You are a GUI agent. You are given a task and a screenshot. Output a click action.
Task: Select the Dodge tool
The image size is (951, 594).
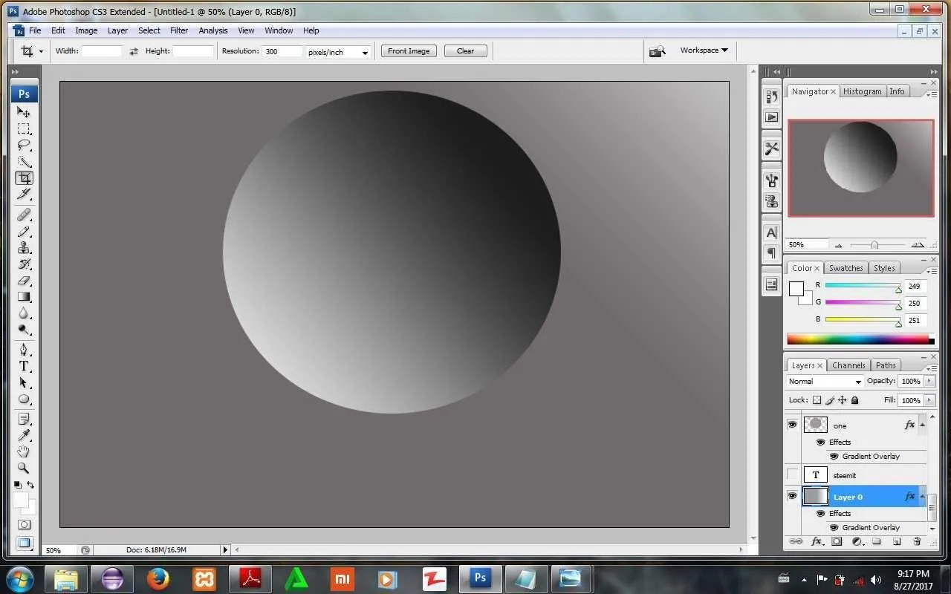(24, 330)
